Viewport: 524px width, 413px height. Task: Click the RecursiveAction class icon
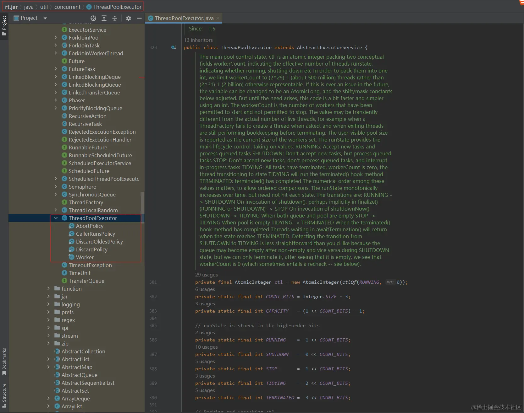[x=64, y=116]
